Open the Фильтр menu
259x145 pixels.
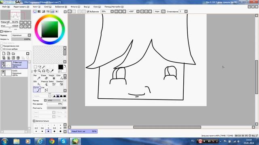click(x=75, y=7)
